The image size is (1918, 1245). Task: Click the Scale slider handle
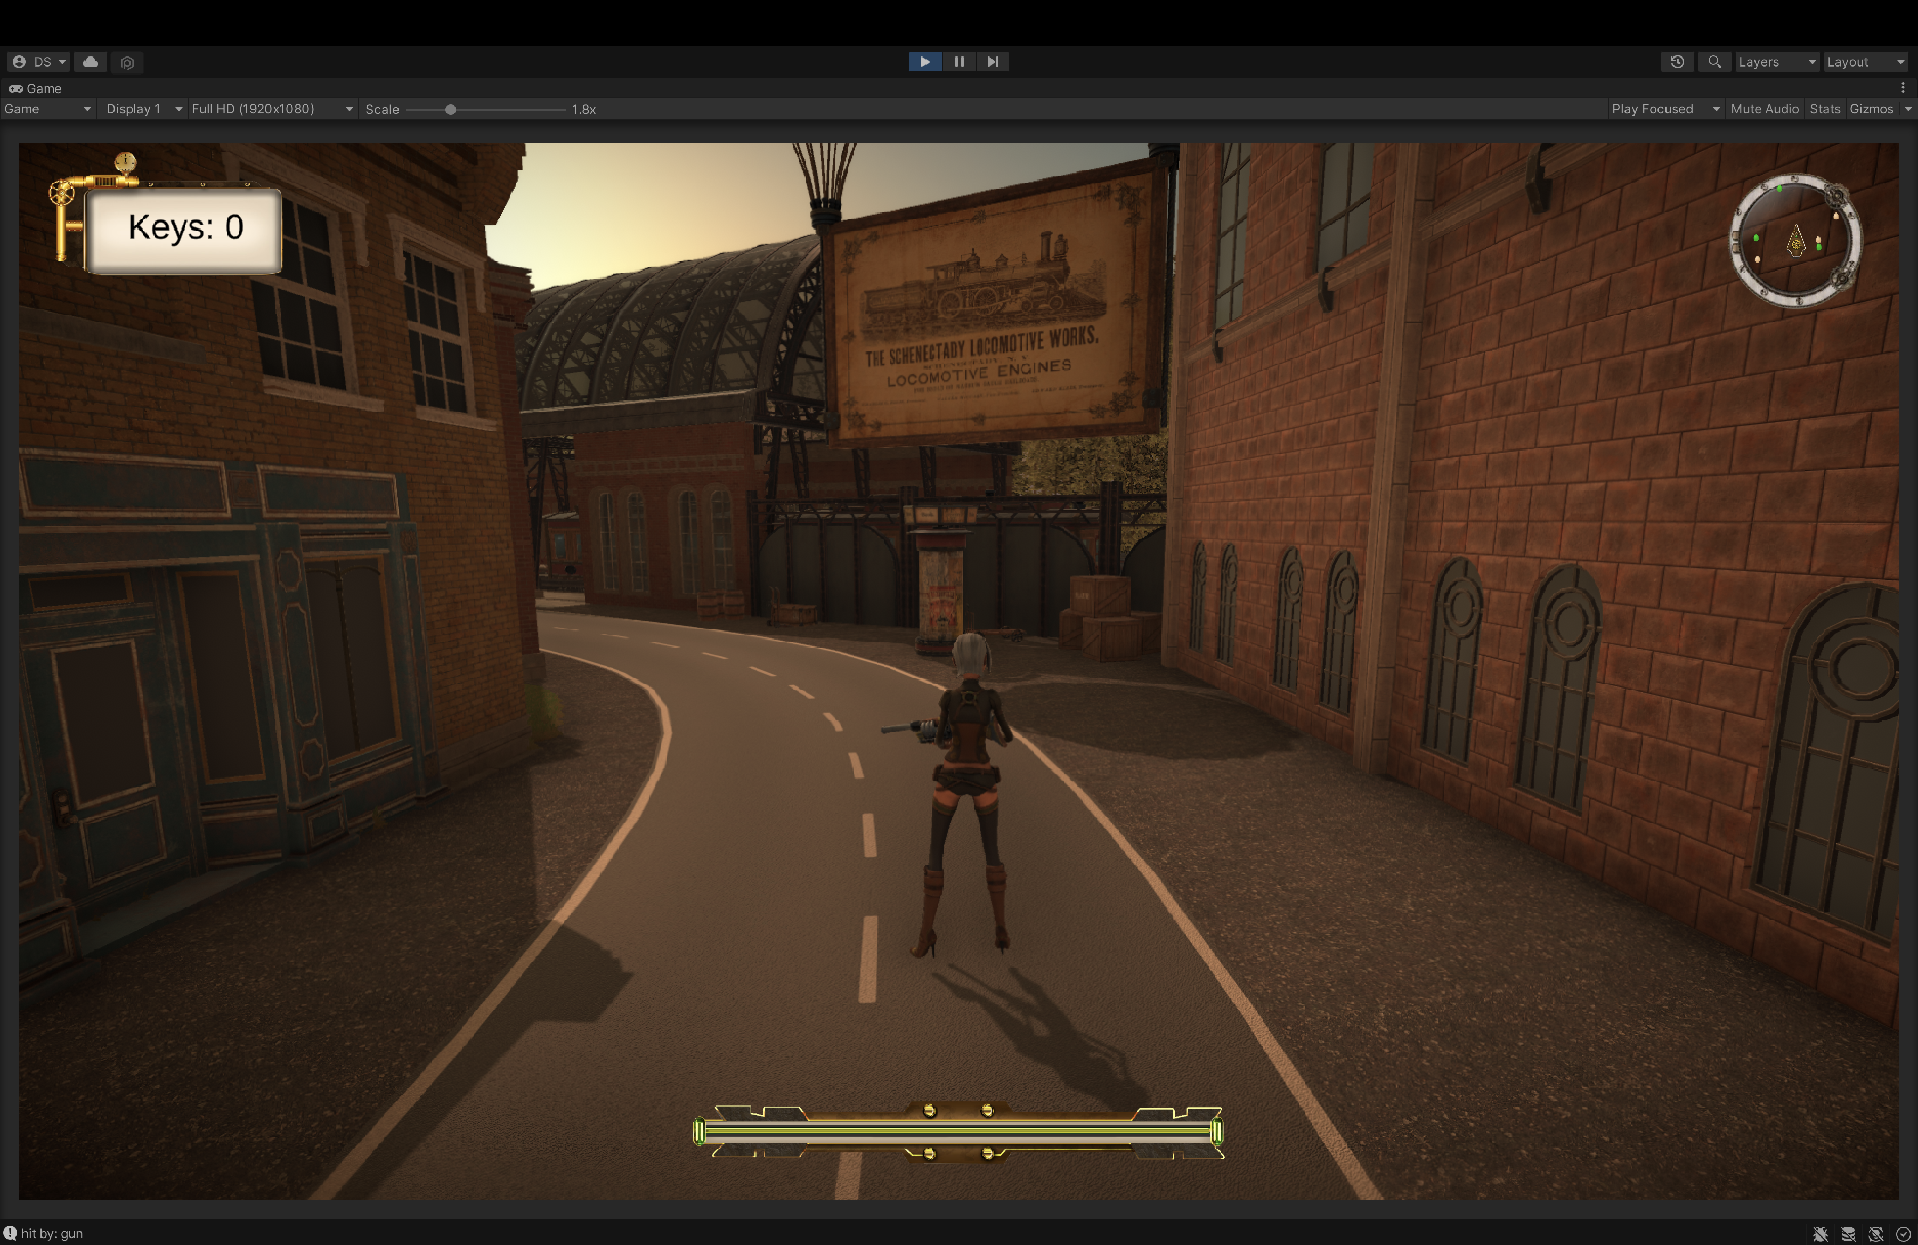pyautogui.click(x=451, y=110)
